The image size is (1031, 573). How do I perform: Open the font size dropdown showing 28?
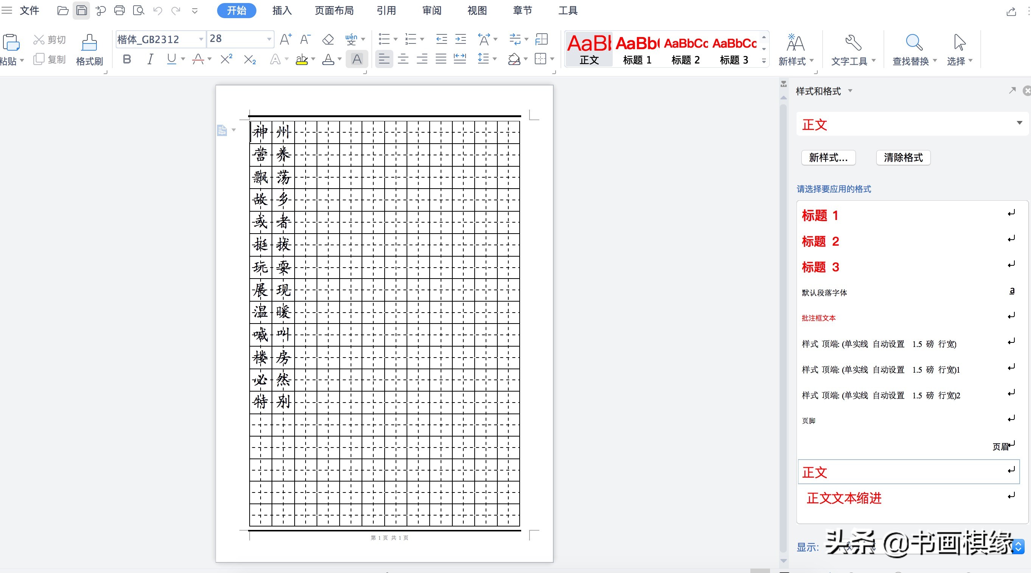pos(269,39)
